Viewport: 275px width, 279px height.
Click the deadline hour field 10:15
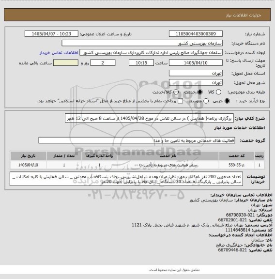(x=141, y=63)
